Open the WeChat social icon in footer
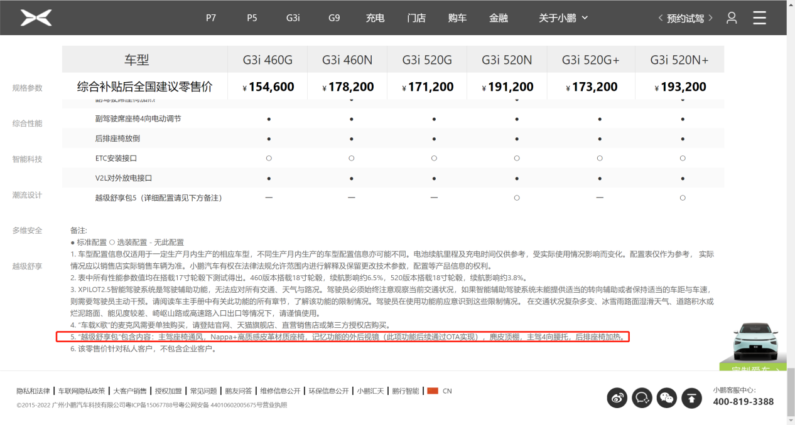 click(667, 397)
